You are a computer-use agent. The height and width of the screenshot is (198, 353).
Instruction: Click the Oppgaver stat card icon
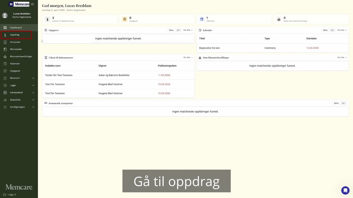click(x=125, y=19)
